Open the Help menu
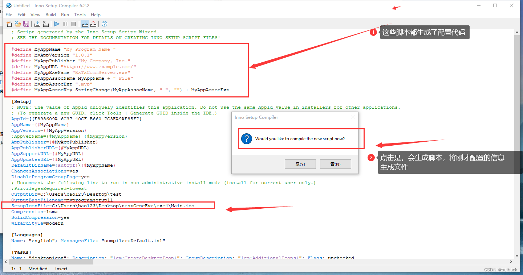 point(96,14)
